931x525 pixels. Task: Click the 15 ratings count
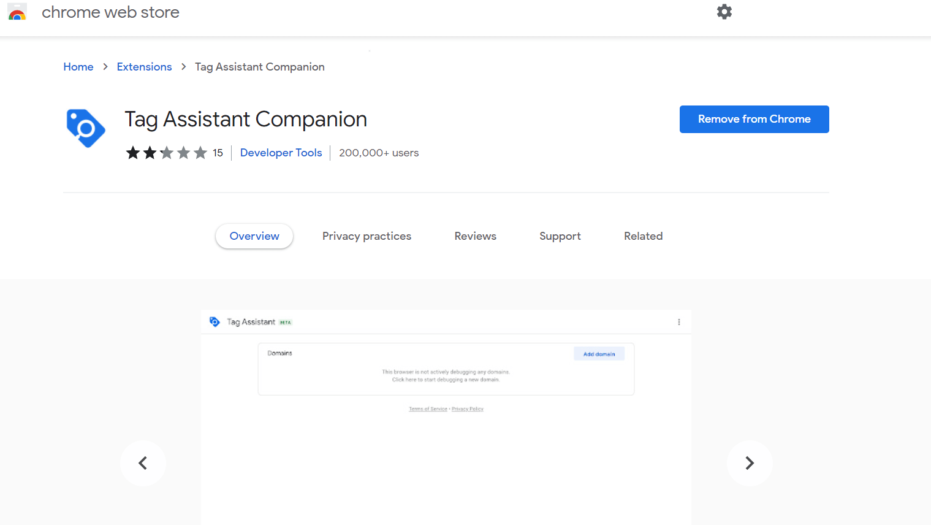tap(218, 153)
